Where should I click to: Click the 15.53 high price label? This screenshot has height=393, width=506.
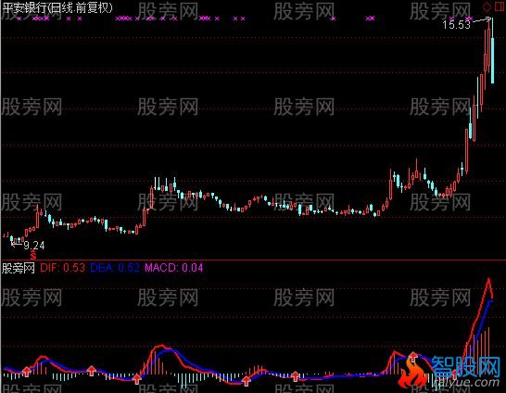point(456,25)
